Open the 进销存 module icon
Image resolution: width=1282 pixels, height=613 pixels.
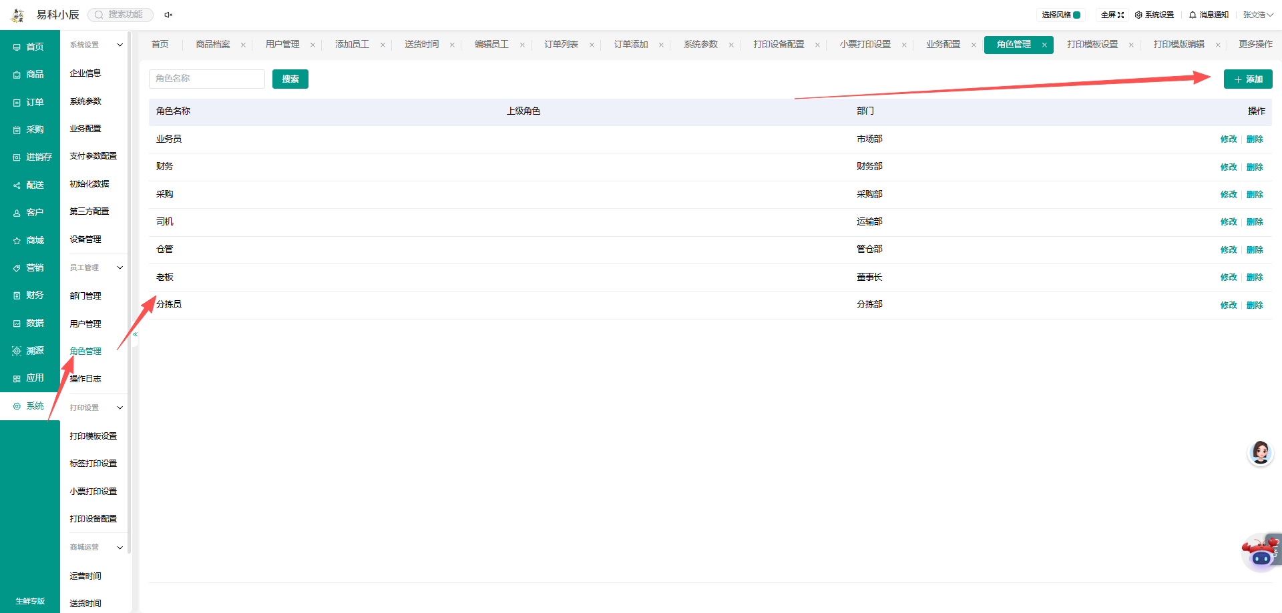tap(17, 157)
